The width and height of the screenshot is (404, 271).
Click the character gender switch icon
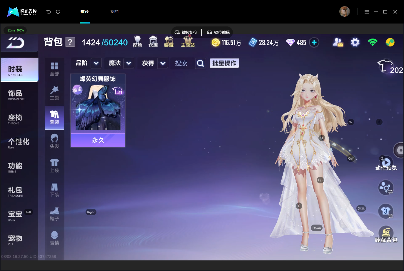pos(386,187)
